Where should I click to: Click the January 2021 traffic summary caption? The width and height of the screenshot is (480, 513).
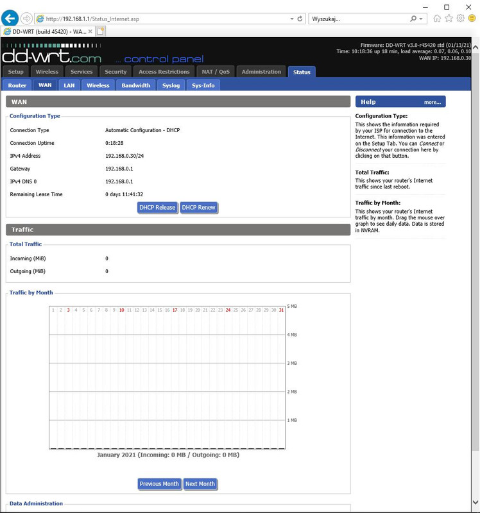click(168, 455)
